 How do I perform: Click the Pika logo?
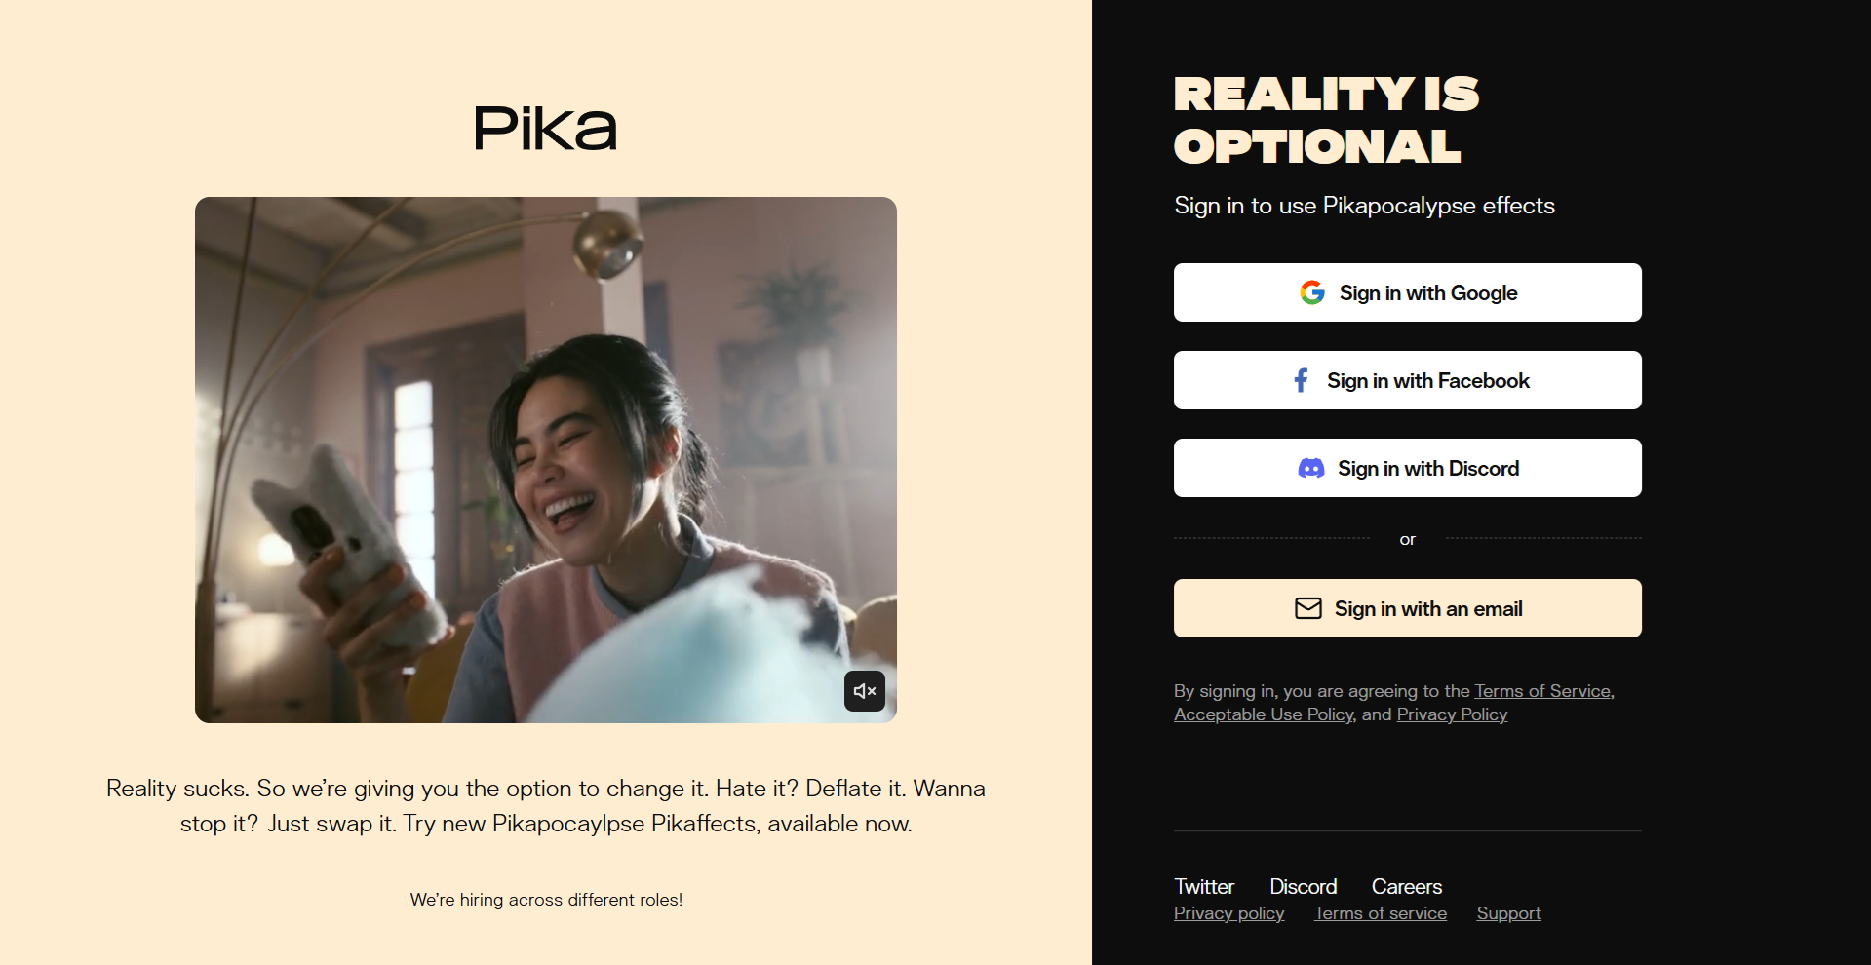[546, 129]
